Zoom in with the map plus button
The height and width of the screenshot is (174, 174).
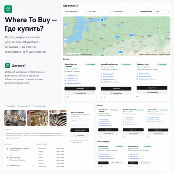click(x=65, y=28)
